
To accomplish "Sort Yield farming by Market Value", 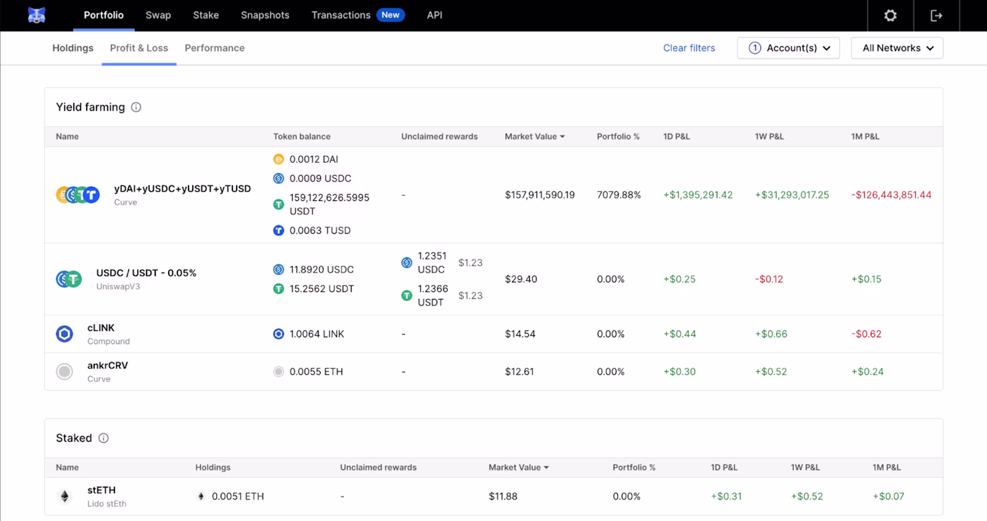I will (534, 137).
